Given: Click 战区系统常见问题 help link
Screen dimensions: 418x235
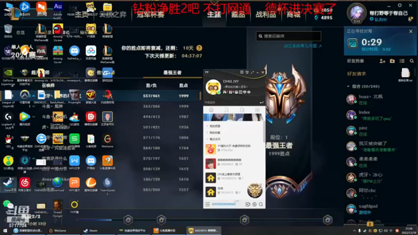Looking at the screenshot, I should 303,46.
